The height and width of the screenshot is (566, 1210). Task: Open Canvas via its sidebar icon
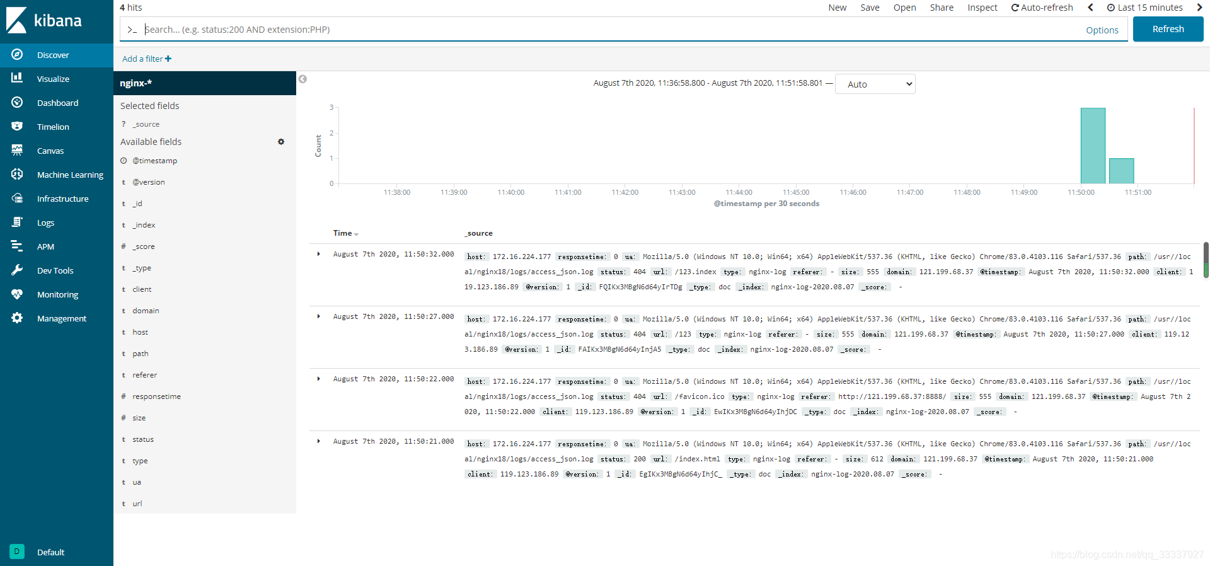(17, 150)
